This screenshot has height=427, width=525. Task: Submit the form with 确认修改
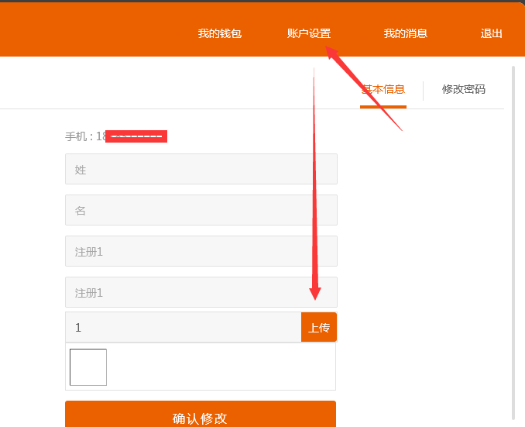[201, 416]
